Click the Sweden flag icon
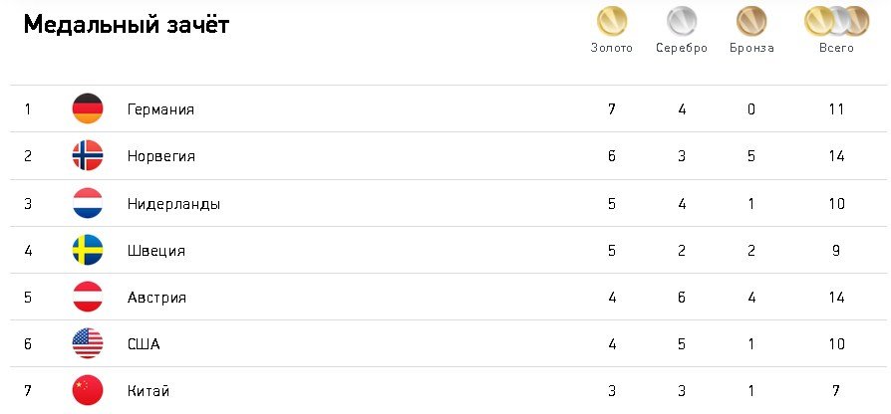 pos(88,250)
